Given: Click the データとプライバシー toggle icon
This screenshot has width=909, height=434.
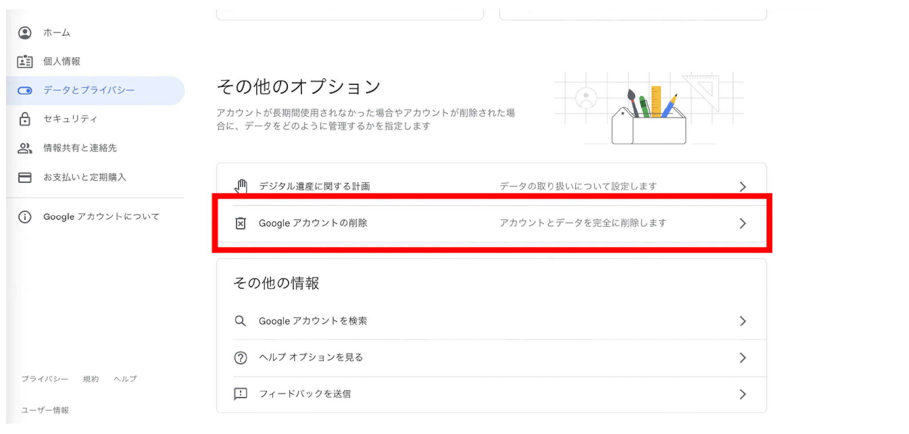Looking at the screenshot, I should point(25,90).
